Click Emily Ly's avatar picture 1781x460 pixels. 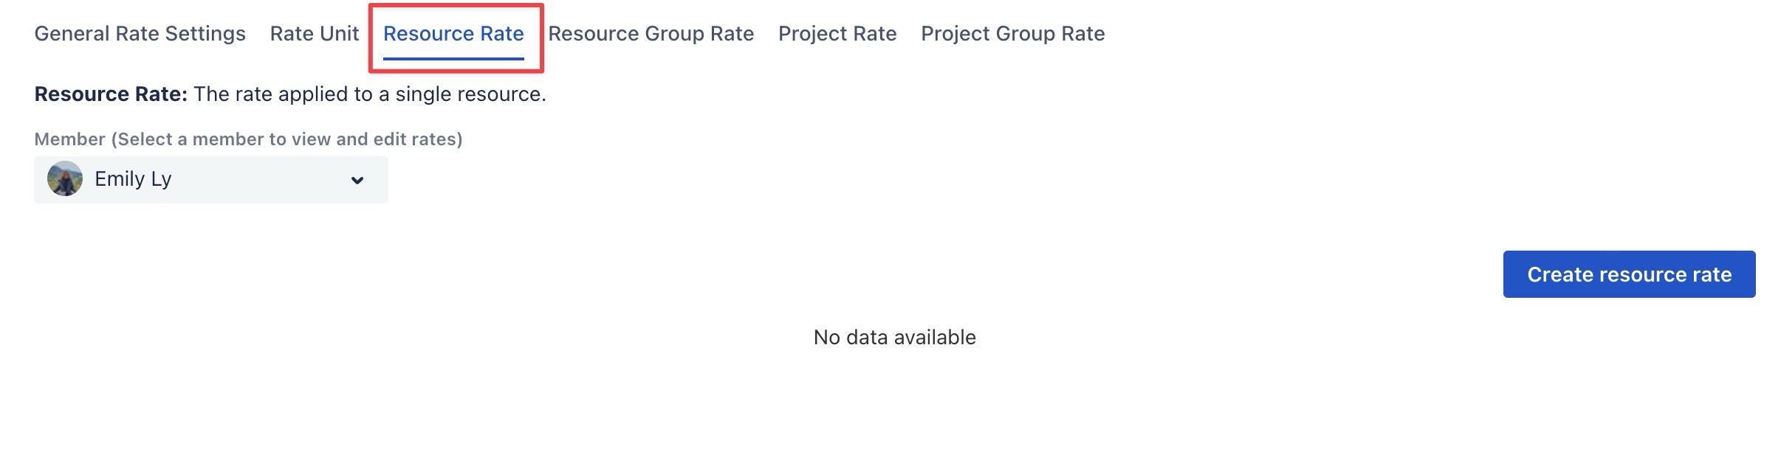(x=65, y=179)
